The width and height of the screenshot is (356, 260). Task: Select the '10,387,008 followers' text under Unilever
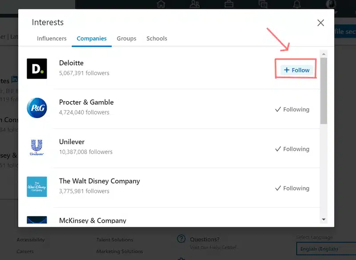[86, 152]
